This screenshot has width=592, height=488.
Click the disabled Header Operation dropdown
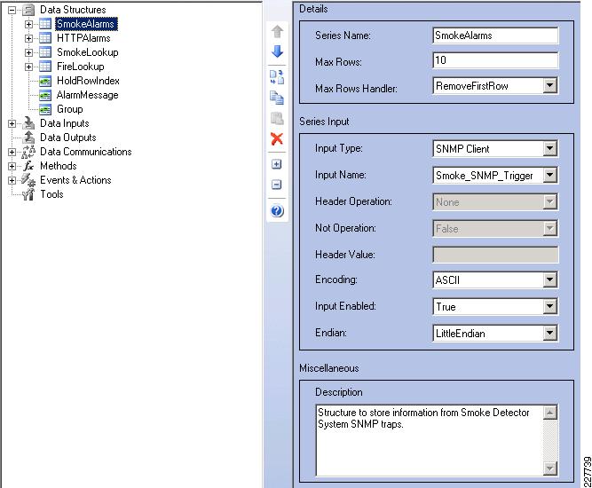(x=495, y=202)
